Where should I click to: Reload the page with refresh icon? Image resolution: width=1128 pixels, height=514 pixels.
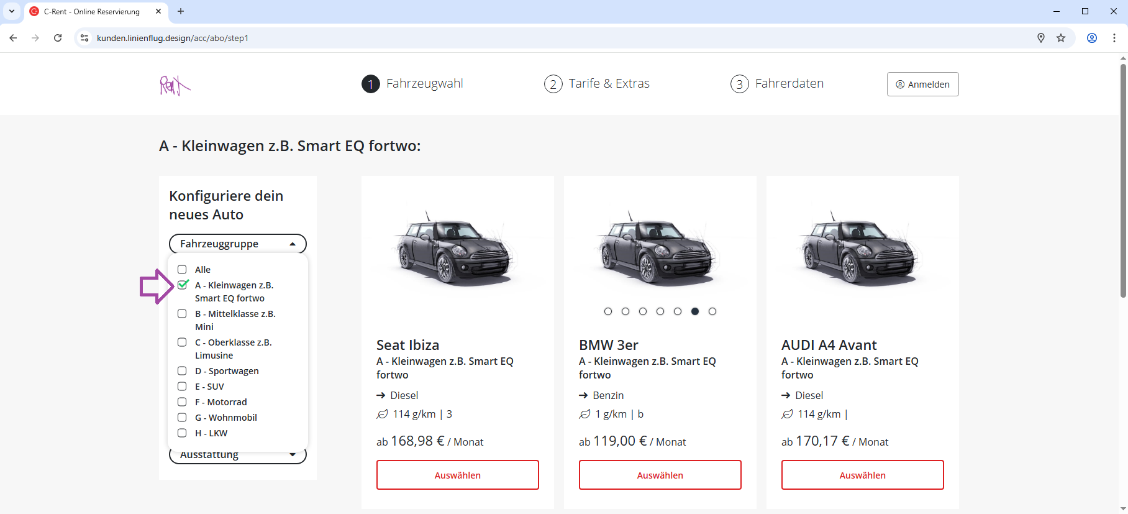(x=58, y=38)
